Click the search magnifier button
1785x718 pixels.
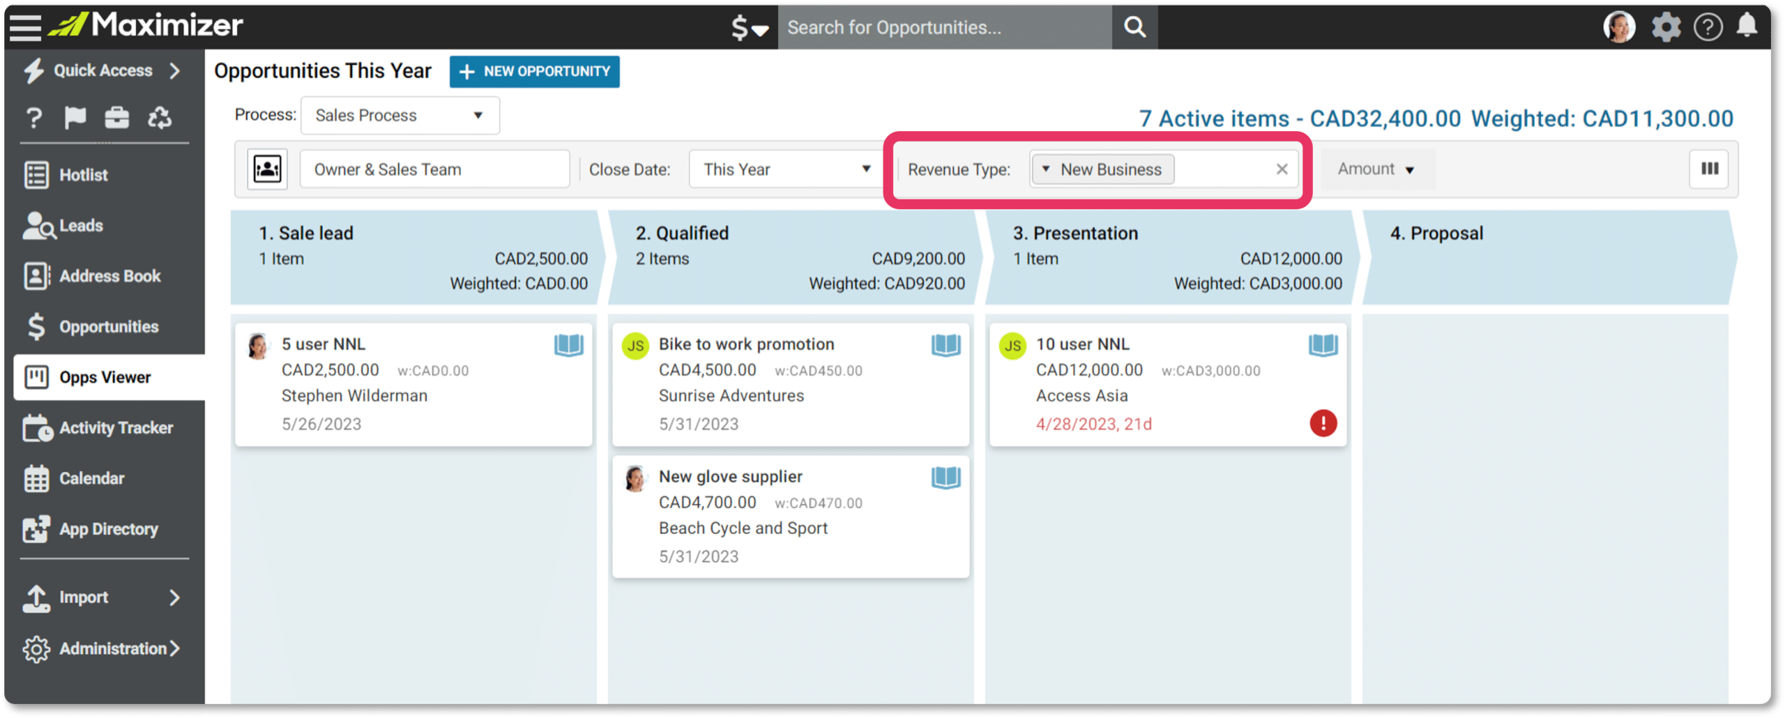(1134, 27)
